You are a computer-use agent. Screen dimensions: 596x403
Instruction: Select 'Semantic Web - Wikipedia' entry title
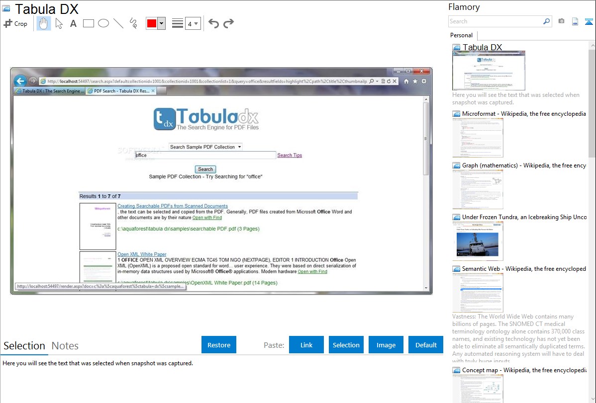click(x=524, y=268)
